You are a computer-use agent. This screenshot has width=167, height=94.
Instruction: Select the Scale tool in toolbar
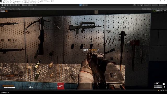coord(10,5)
